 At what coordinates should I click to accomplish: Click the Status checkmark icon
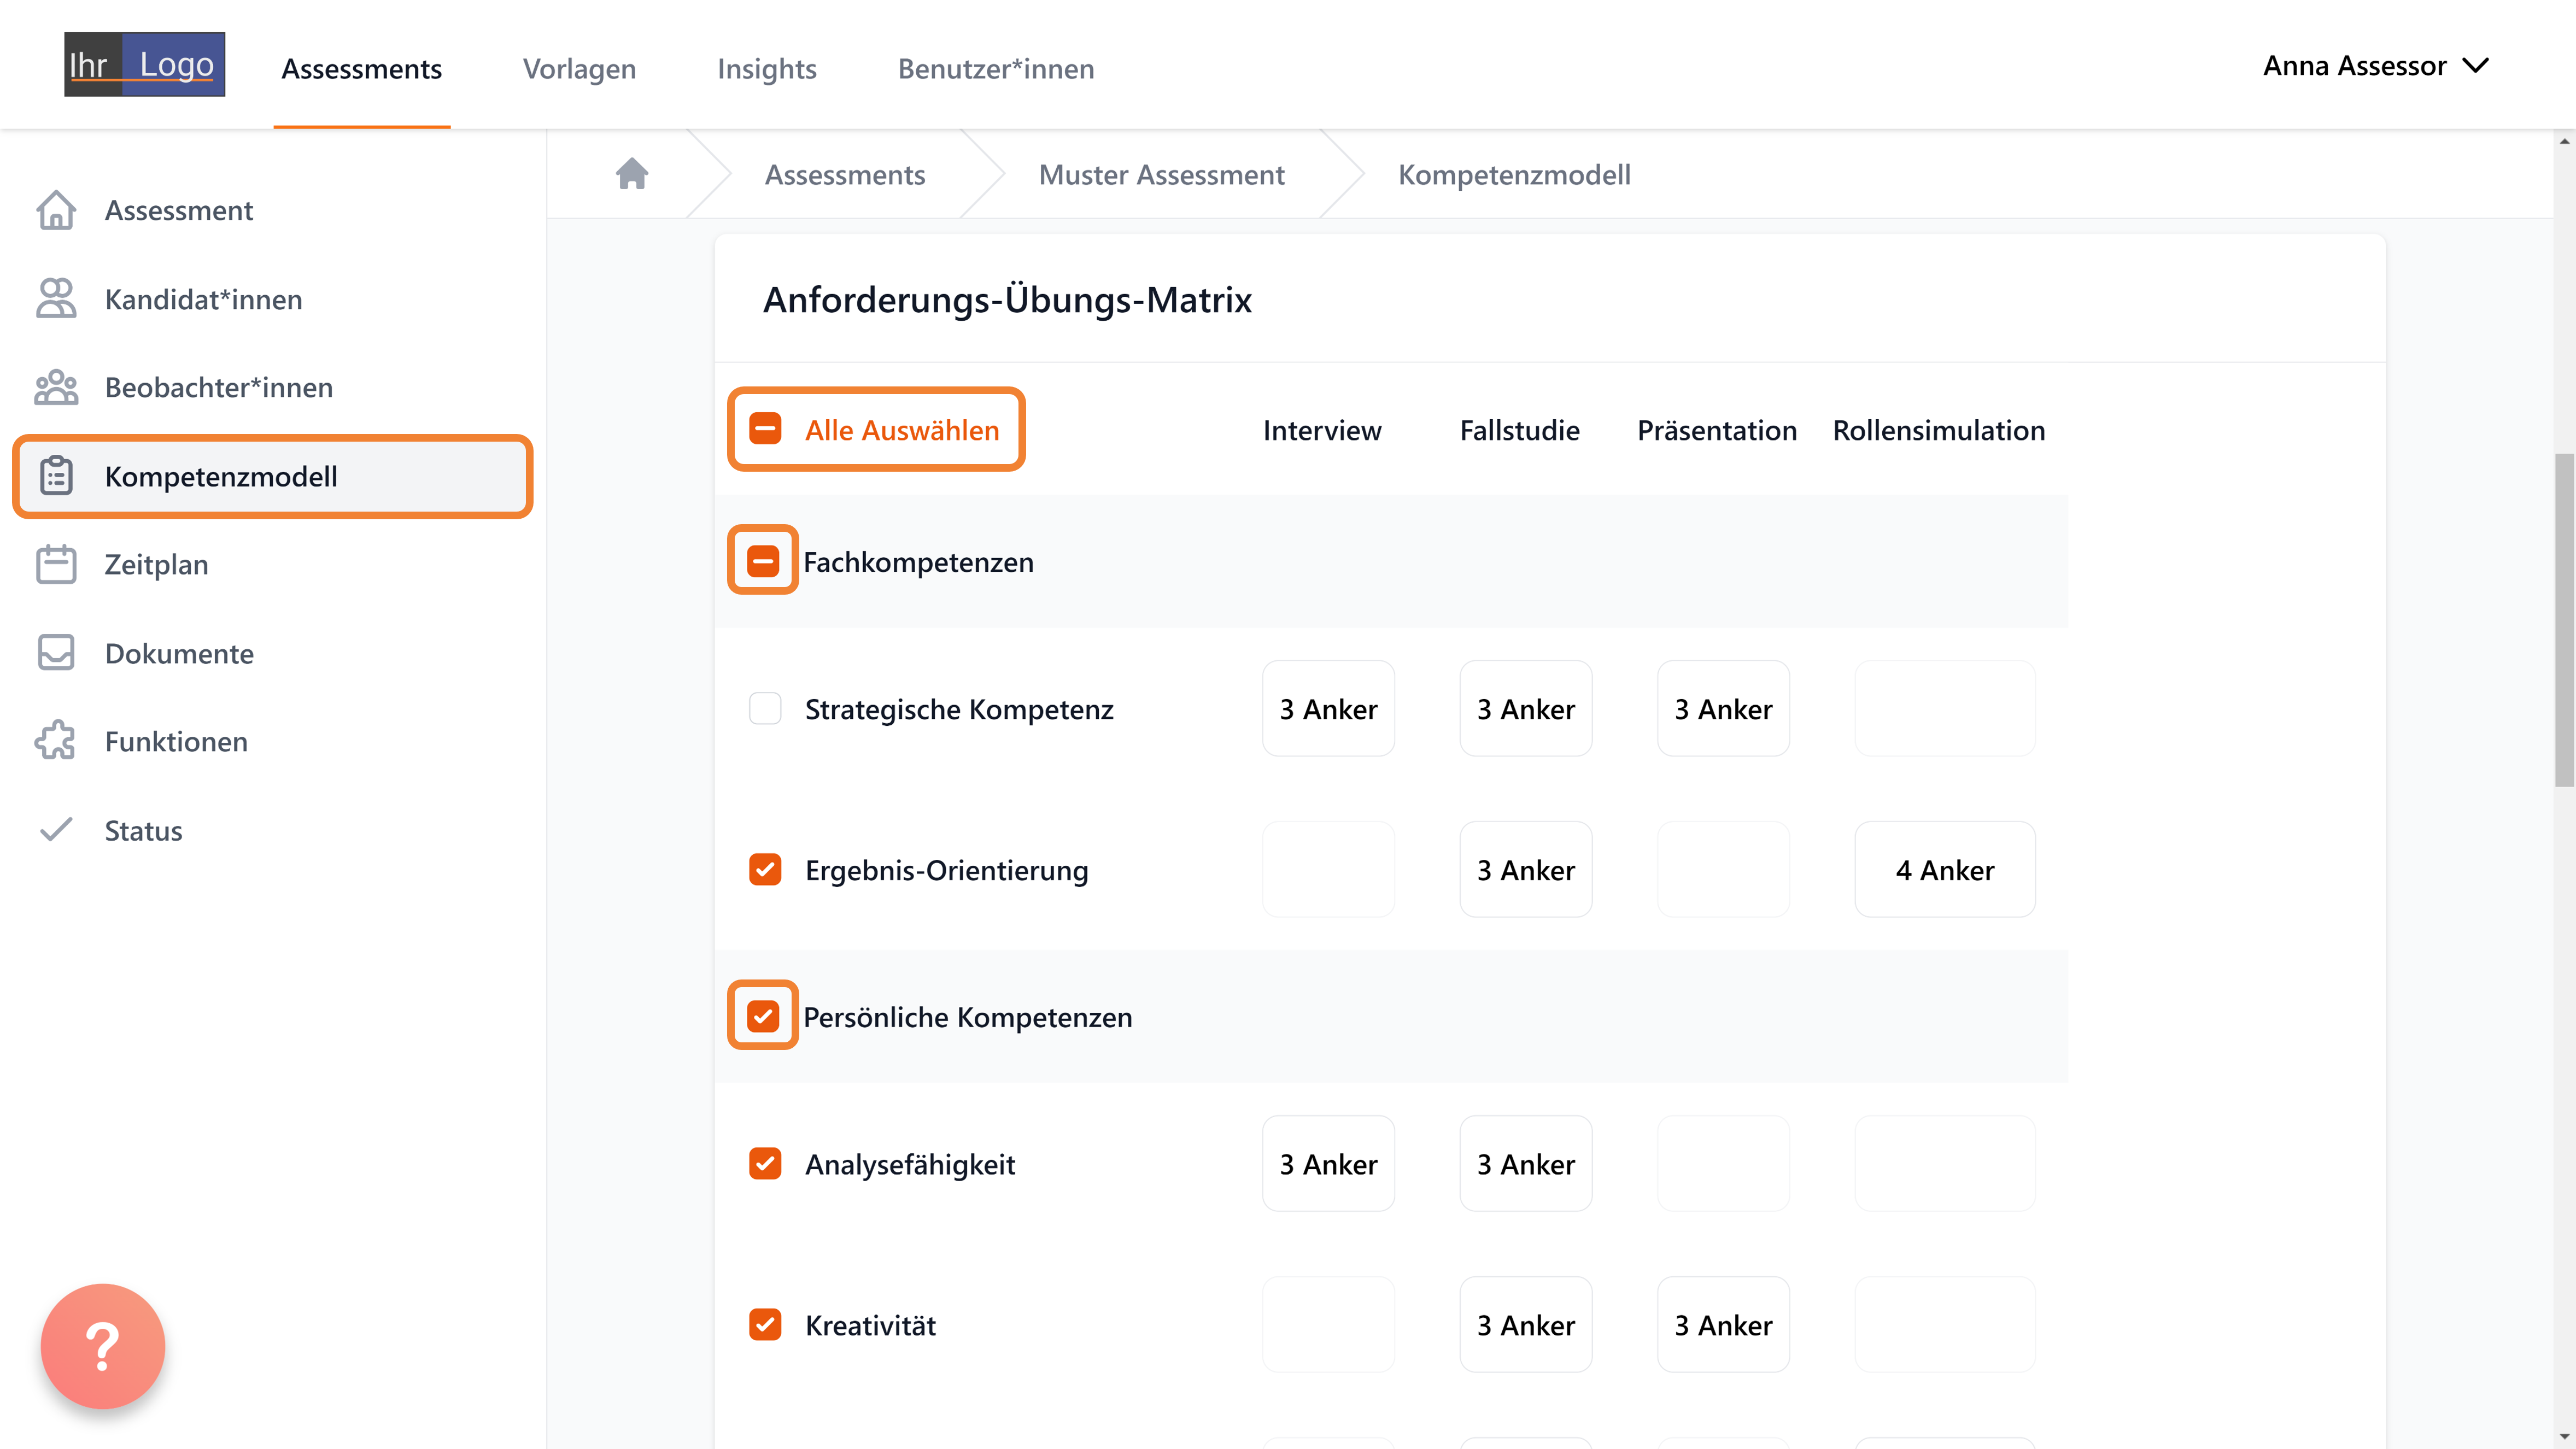pos(56,830)
